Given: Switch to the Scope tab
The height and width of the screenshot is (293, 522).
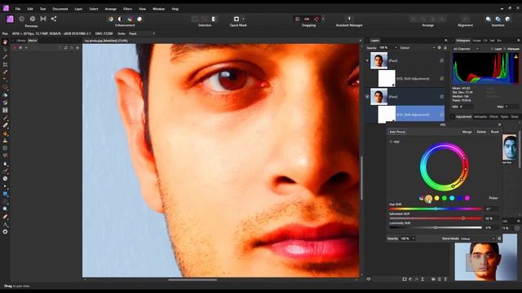Looking at the screenshot, I should coord(476,41).
